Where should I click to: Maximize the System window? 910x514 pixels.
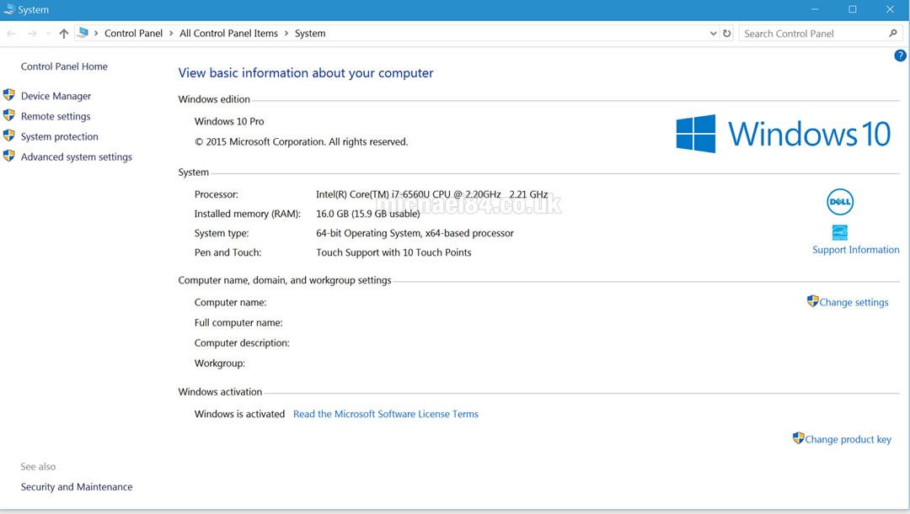[x=852, y=9]
